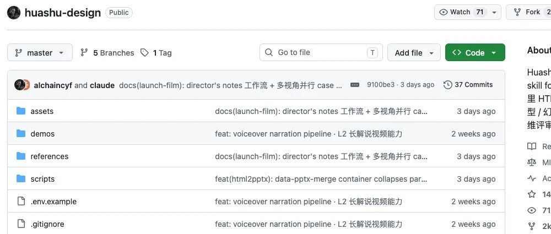
Task: Open the 37 Commits history link
Action: [x=468, y=85]
